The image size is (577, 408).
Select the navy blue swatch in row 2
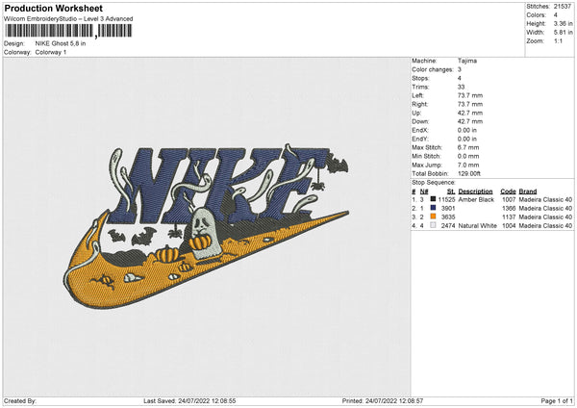click(x=433, y=208)
